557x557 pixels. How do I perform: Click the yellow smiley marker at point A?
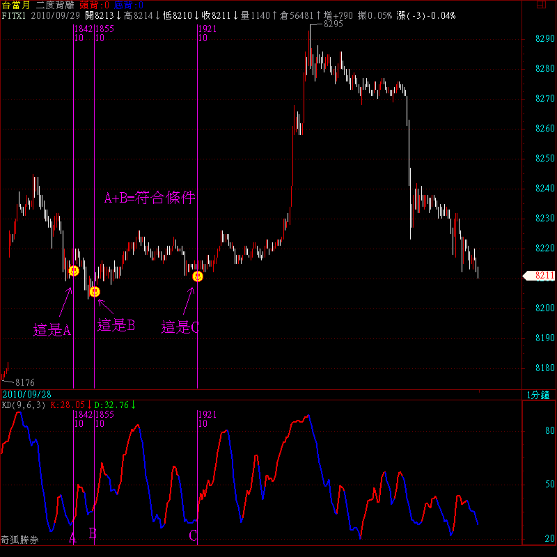pos(74,271)
